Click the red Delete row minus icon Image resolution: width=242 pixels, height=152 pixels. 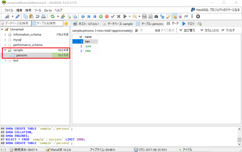(x=106, y=17)
